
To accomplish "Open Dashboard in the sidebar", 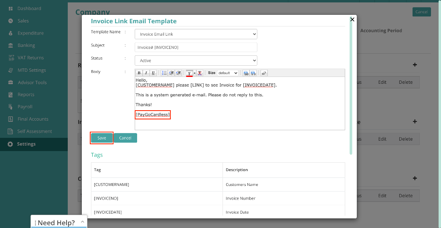I will pyautogui.click(x=29, y=8).
